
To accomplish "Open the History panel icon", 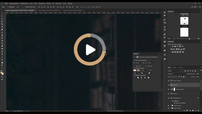I will (x=165, y=13).
